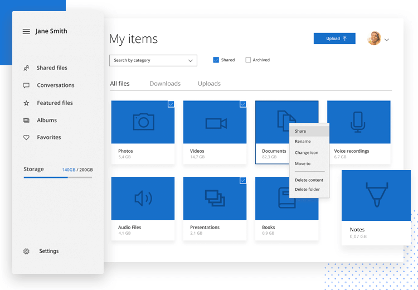418x290 pixels.
Task: Click the Presentations folder name
Action: [205, 228]
